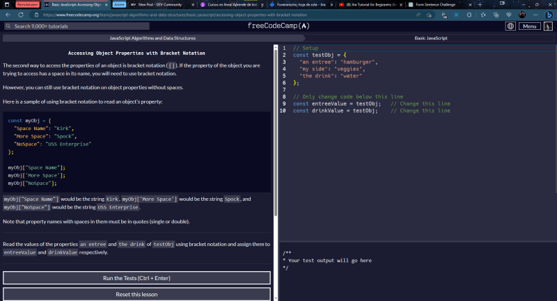The height and width of the screenshot is (301, 557).
Task: Open the Anime tab group label
Action: (119, 5)
